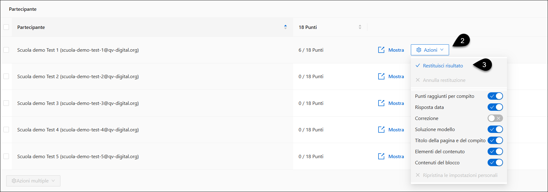
Task: Collapse the Azioni dropdown chevron
Action: [x=442, y=50]
